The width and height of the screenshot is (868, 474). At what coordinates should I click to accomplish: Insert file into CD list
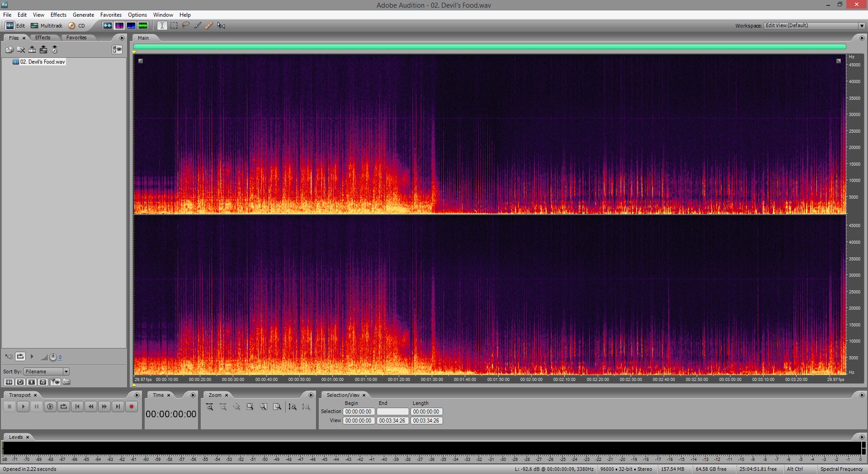click(55, 50)
